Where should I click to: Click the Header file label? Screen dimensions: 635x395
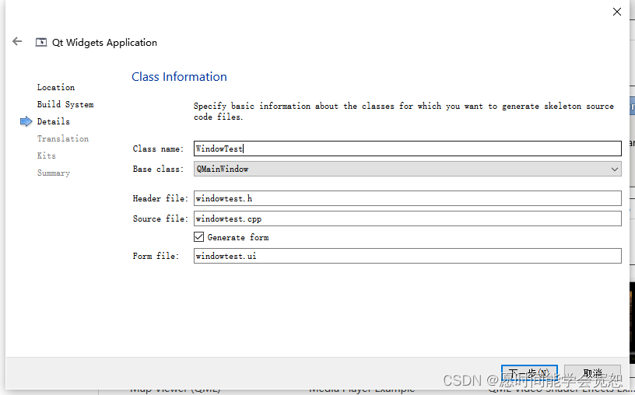coord(160,198)
